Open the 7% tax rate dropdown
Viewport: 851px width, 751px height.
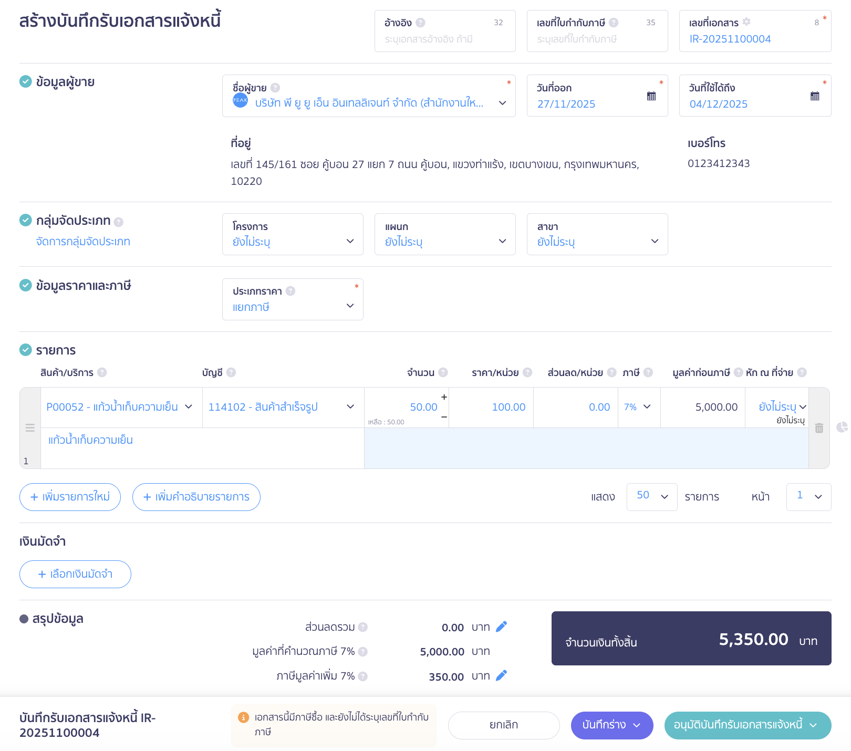(x=638, y=407)
